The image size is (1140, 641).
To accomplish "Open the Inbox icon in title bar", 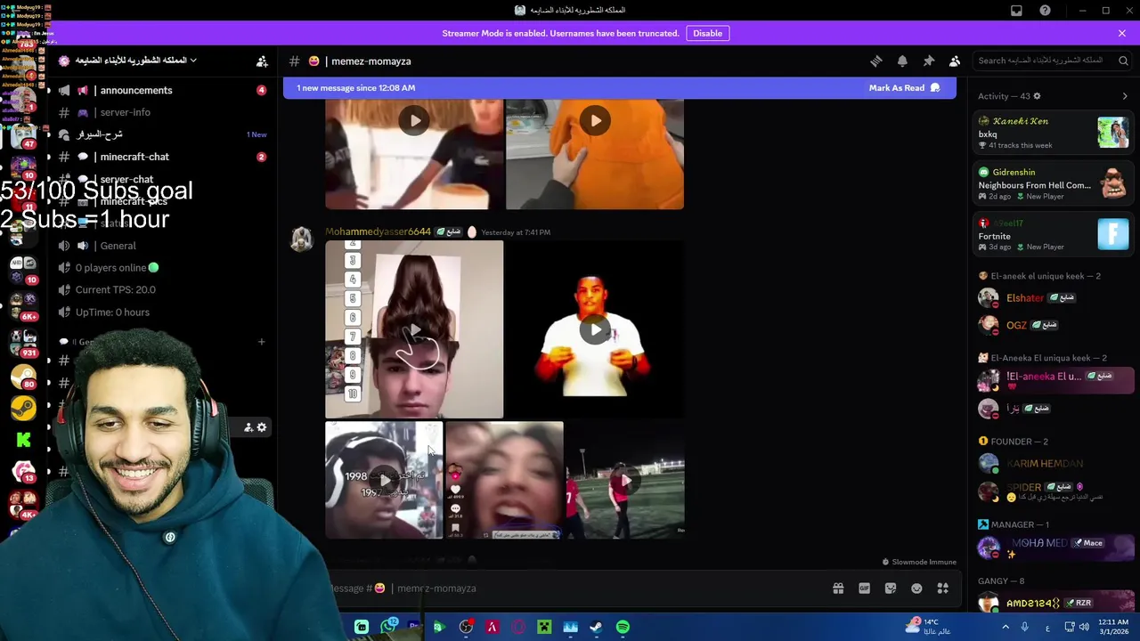I will pyautogui.click(x=1016, y=11).
